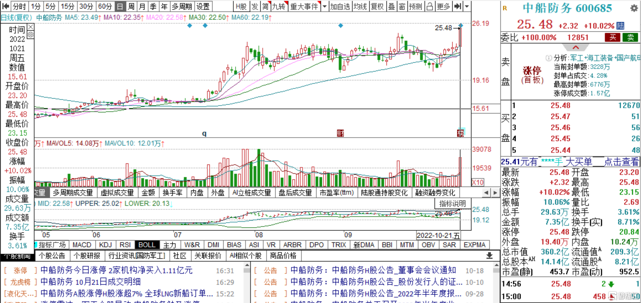Toggle 发 button in toolbar
This screenshot has width=641, height=303.
coord(255,6)
